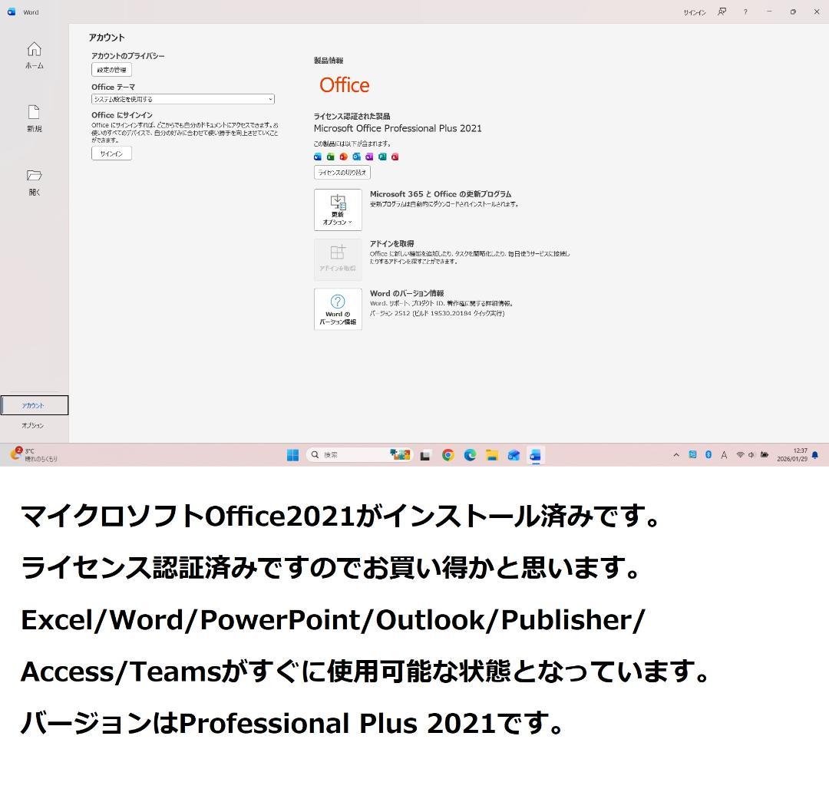Viewport: 829px width, 802px height.
Task: Click the Word のバージョン情報 icon
Action: coord(338,309)
